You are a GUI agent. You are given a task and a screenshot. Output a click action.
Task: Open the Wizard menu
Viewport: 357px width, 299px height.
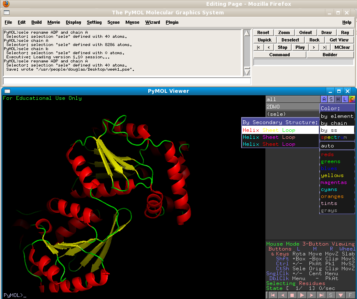pos(152,22)
